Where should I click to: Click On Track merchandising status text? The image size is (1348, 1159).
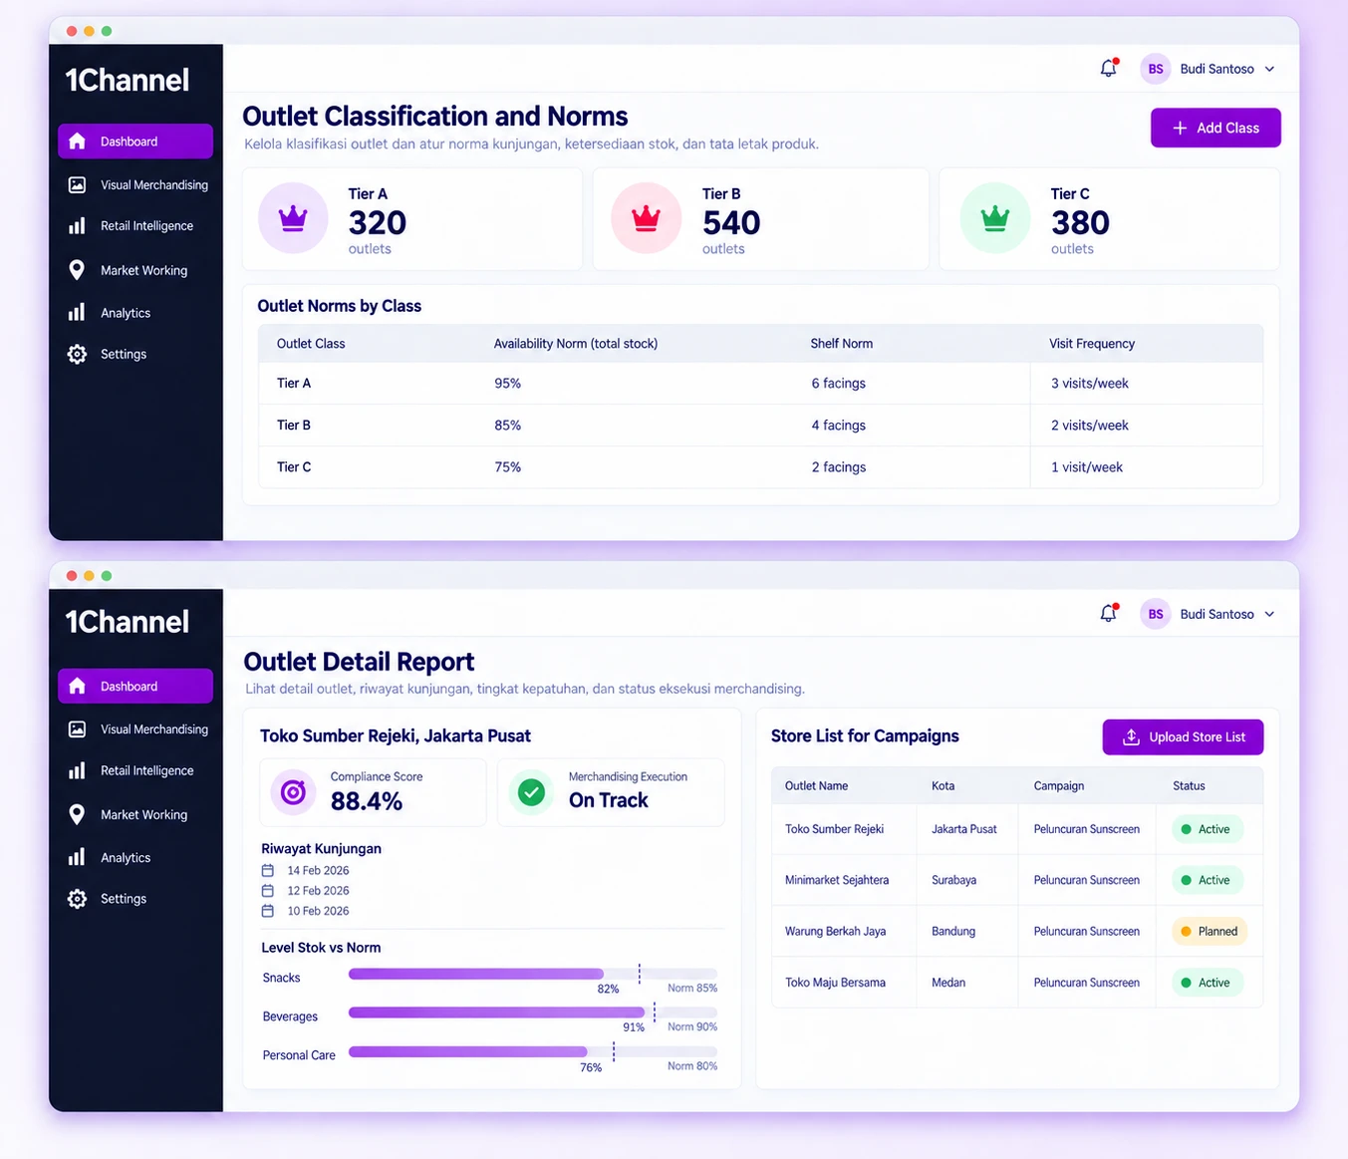click(608, 800)
